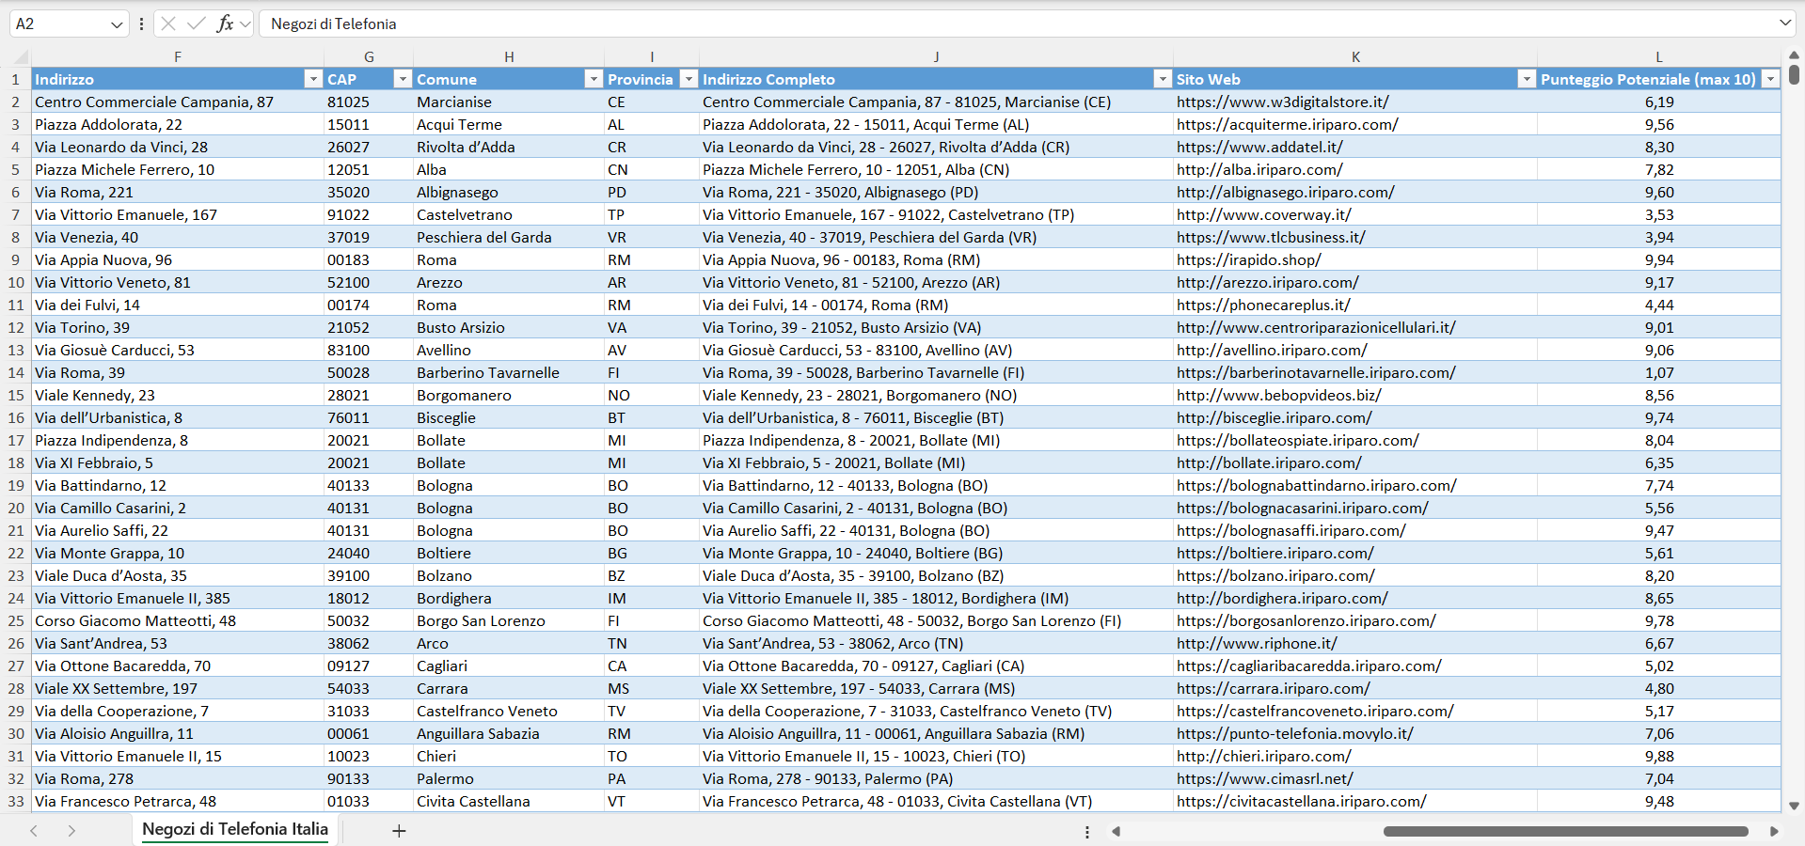This screenshot has height=846, width=1805.
Task: Open link https://www.w3digitalstore.it/
Action: coord(1282,102)
